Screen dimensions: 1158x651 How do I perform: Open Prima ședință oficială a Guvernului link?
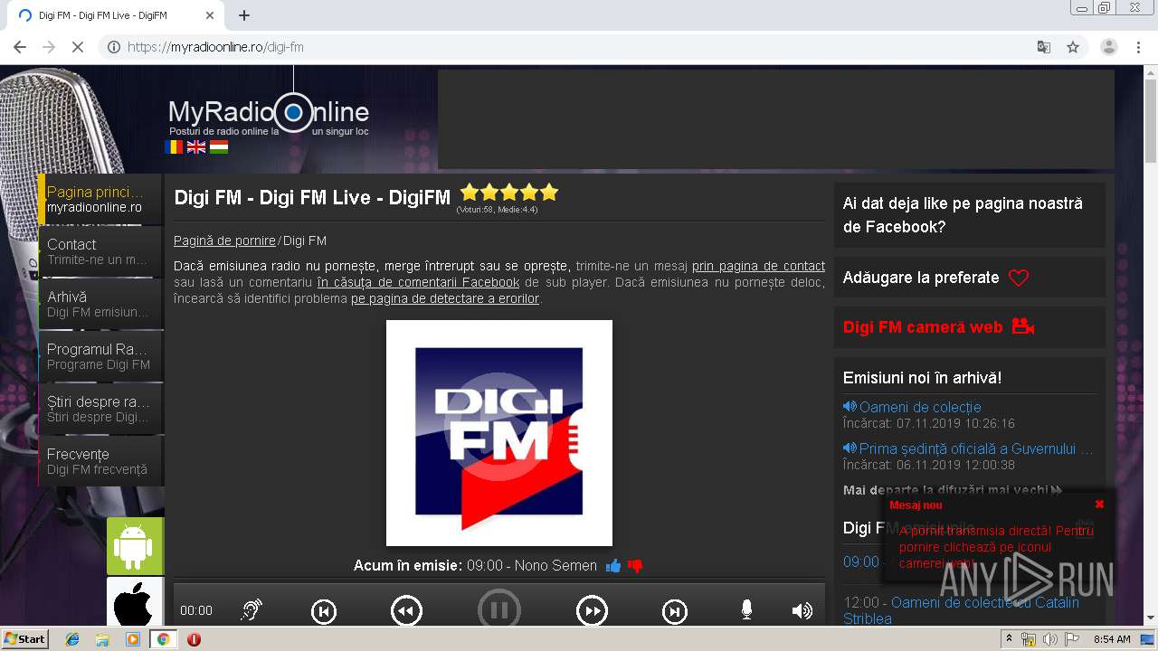coord(975,448)
